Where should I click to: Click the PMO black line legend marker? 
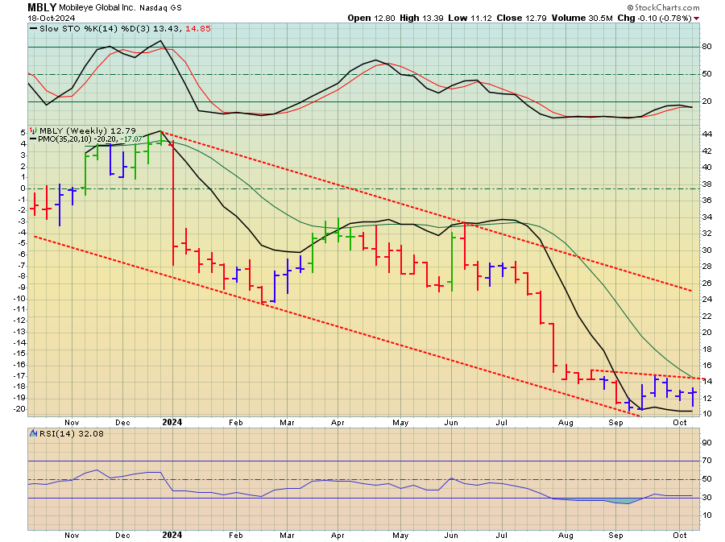(34, 139)
